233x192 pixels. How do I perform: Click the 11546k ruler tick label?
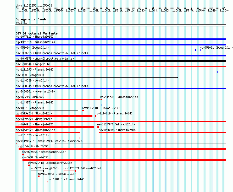coord(177,10)
